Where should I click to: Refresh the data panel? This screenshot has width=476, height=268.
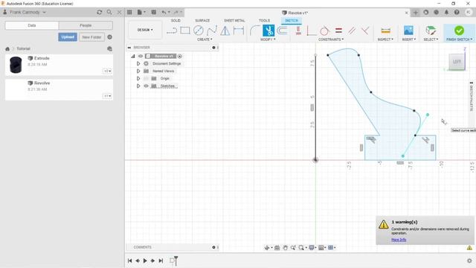[99, 12]
